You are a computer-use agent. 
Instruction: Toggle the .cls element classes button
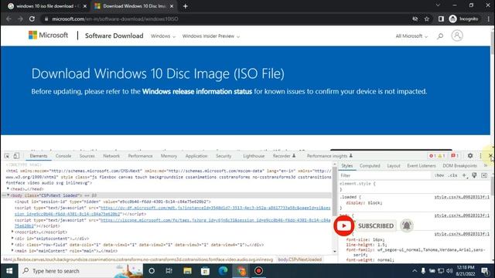click(x=453, y=175)
